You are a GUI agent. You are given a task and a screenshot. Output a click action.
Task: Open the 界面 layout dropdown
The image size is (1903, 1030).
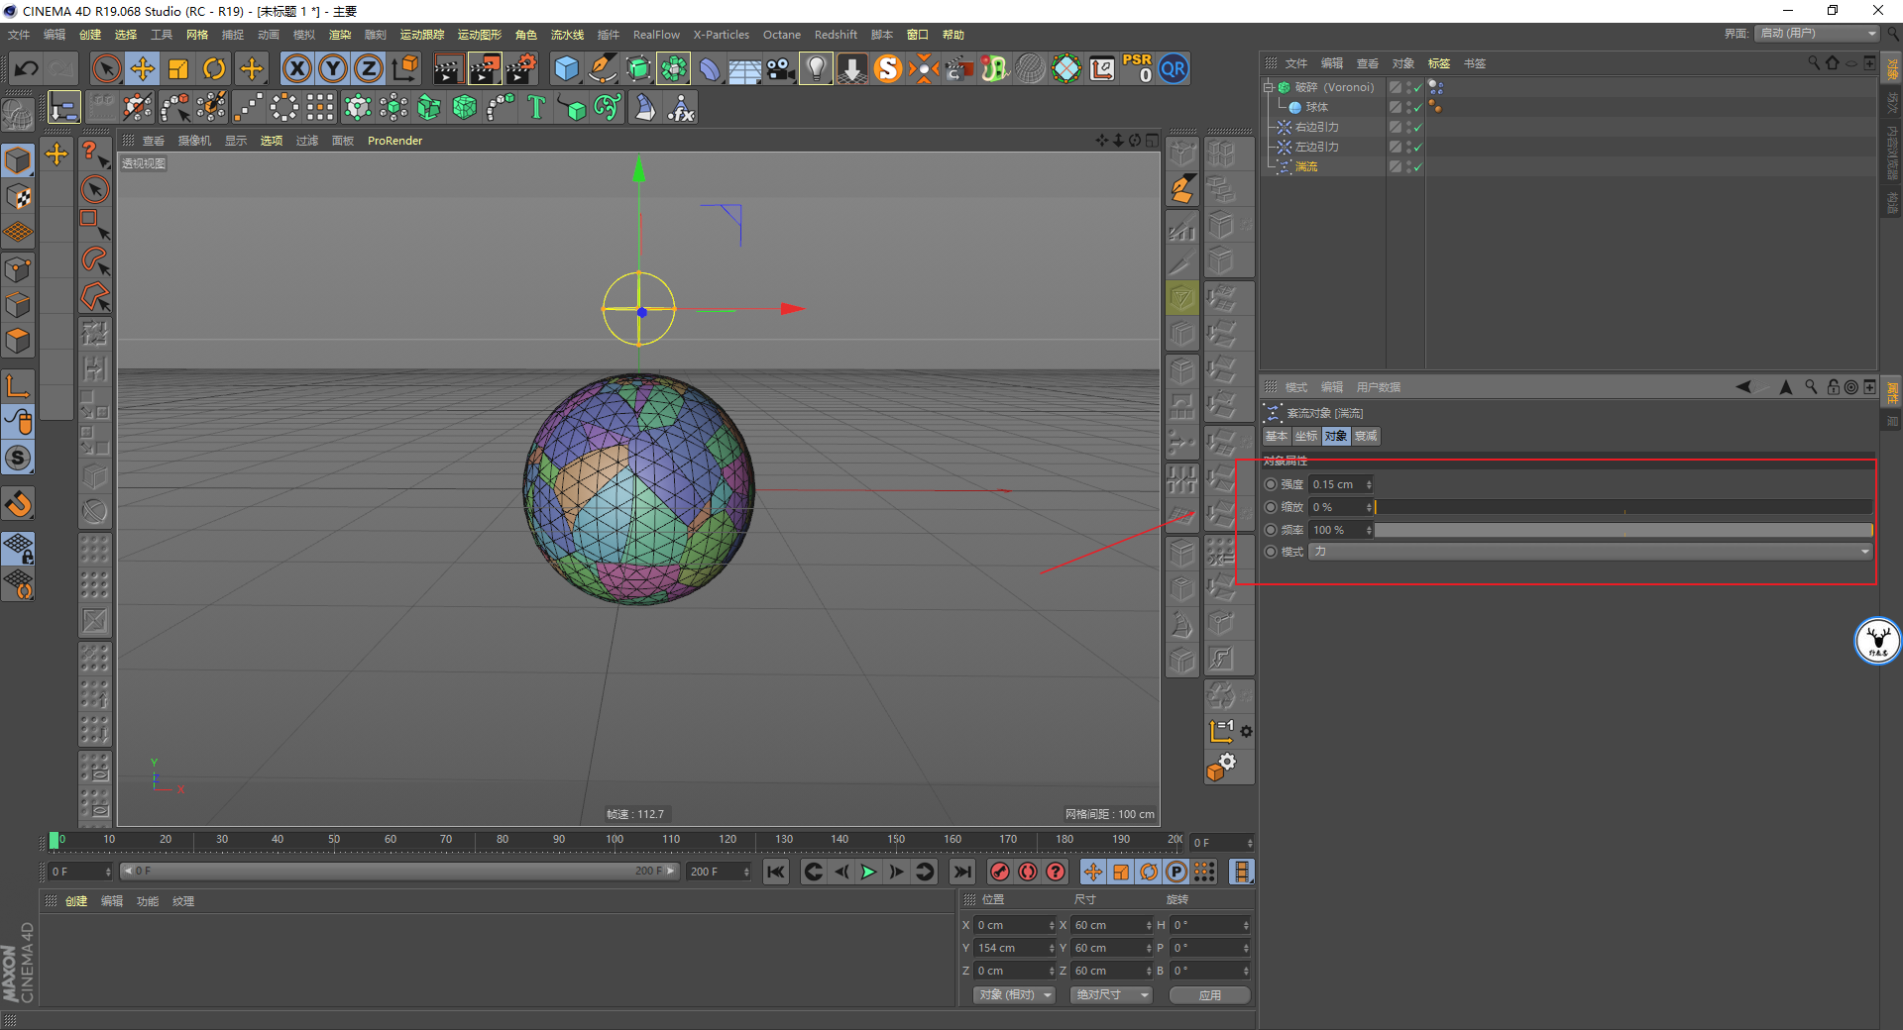pos(1817,34)
